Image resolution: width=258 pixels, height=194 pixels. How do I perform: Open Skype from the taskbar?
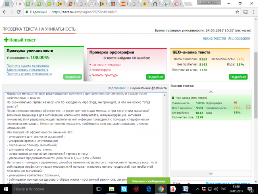[124, 189]
